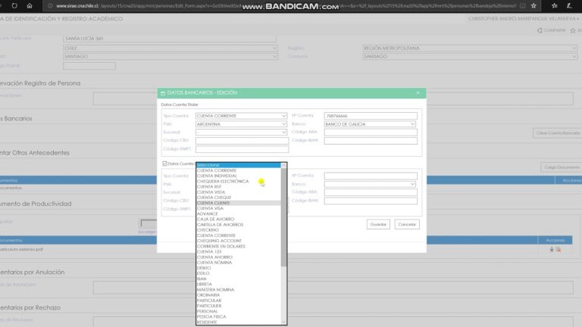This screenshot has width=582, height=327.
Task: Download the curriculum externo.pdf document icon
Action: 552,250
